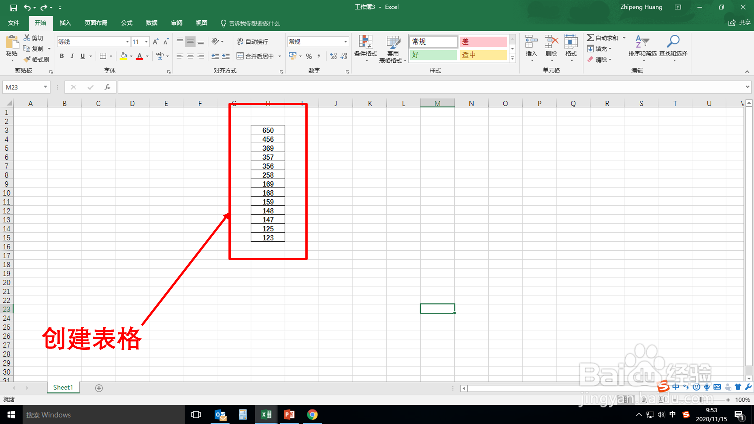Expand the number format combo box
The height and width of the screenshot is (424, 754).
coord(345,41)
